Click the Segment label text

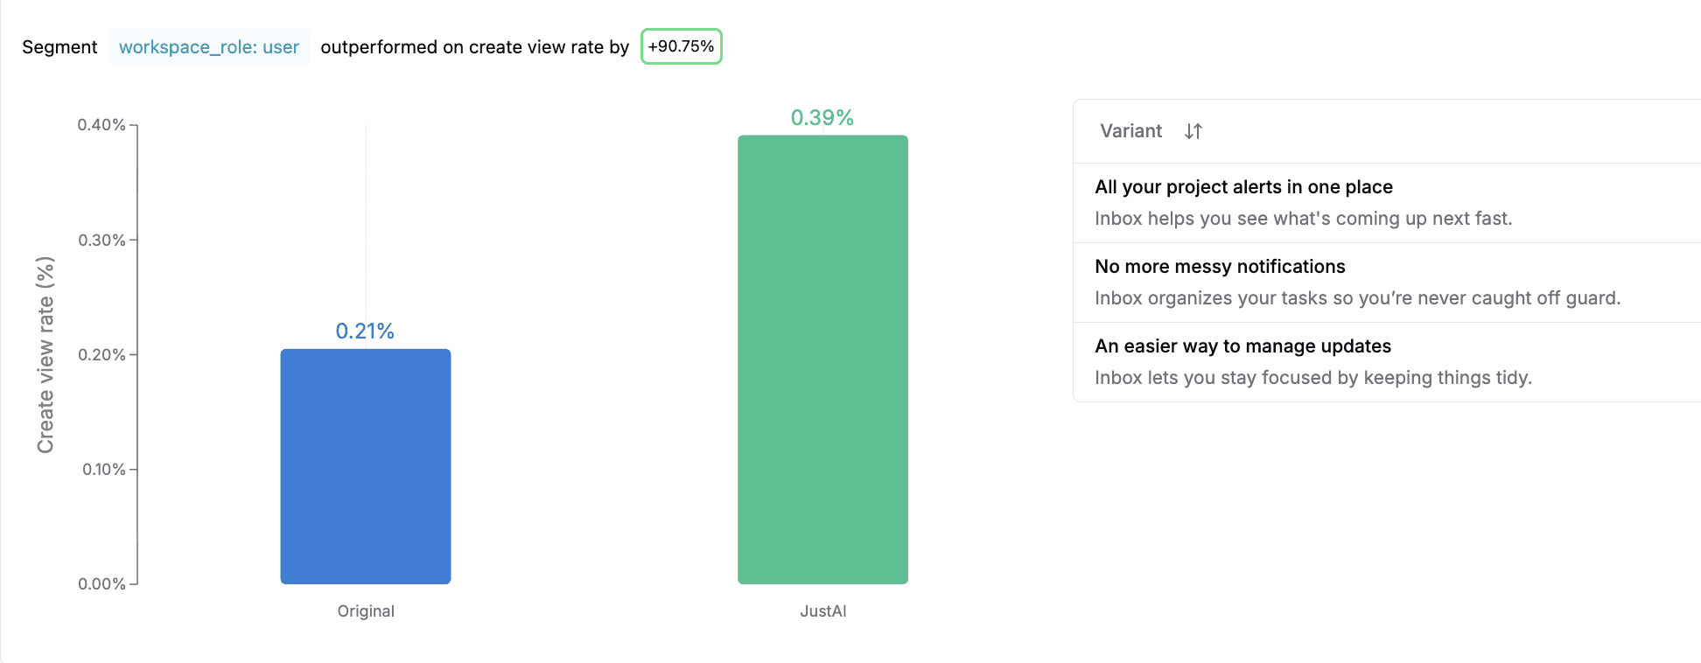[59, 47]
